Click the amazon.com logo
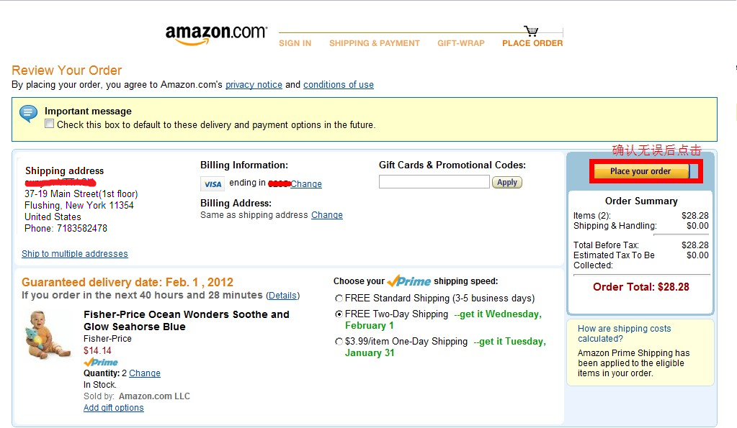Image resolution: width=737 pixels, height=428 pixels. tap(216, 35)
